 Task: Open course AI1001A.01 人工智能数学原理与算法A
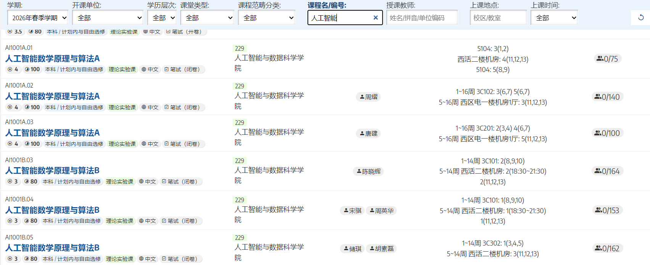tap(52, 59)
